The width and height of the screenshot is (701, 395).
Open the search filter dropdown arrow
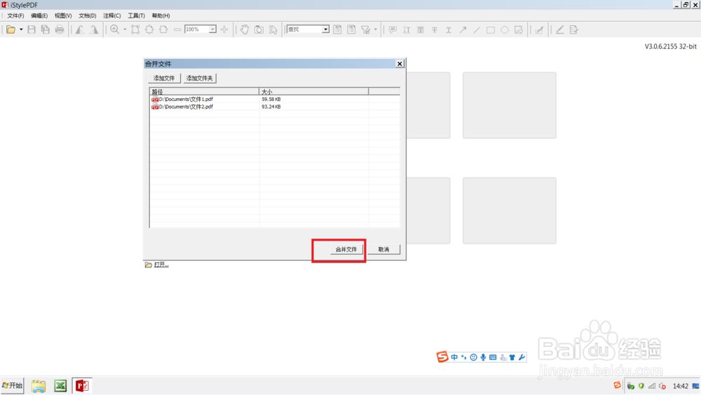pyautogui.click(x=376, y=29)
